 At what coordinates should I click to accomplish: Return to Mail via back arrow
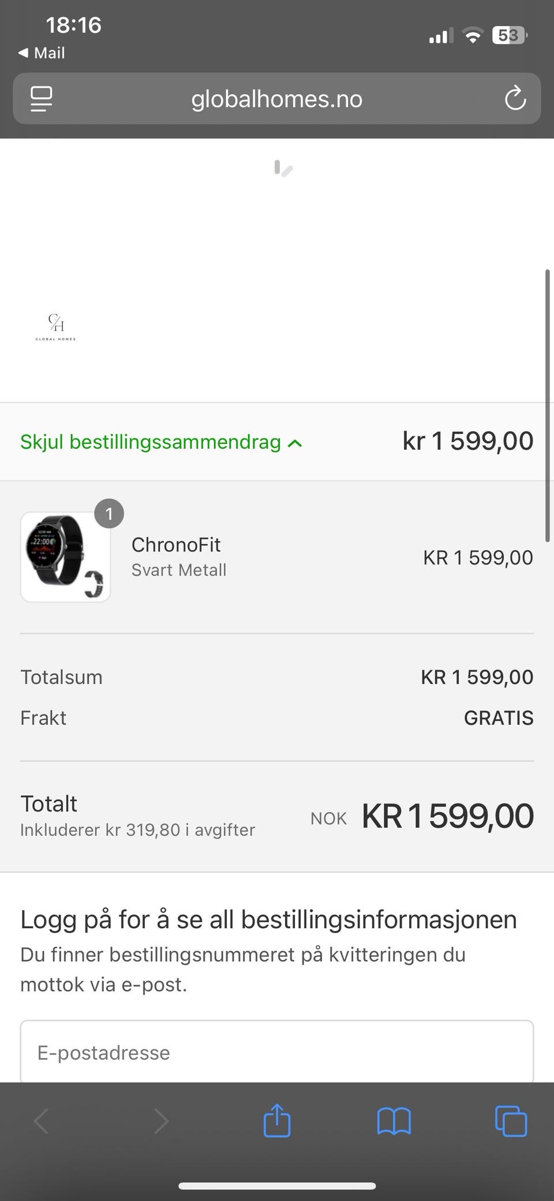(41, 53)
